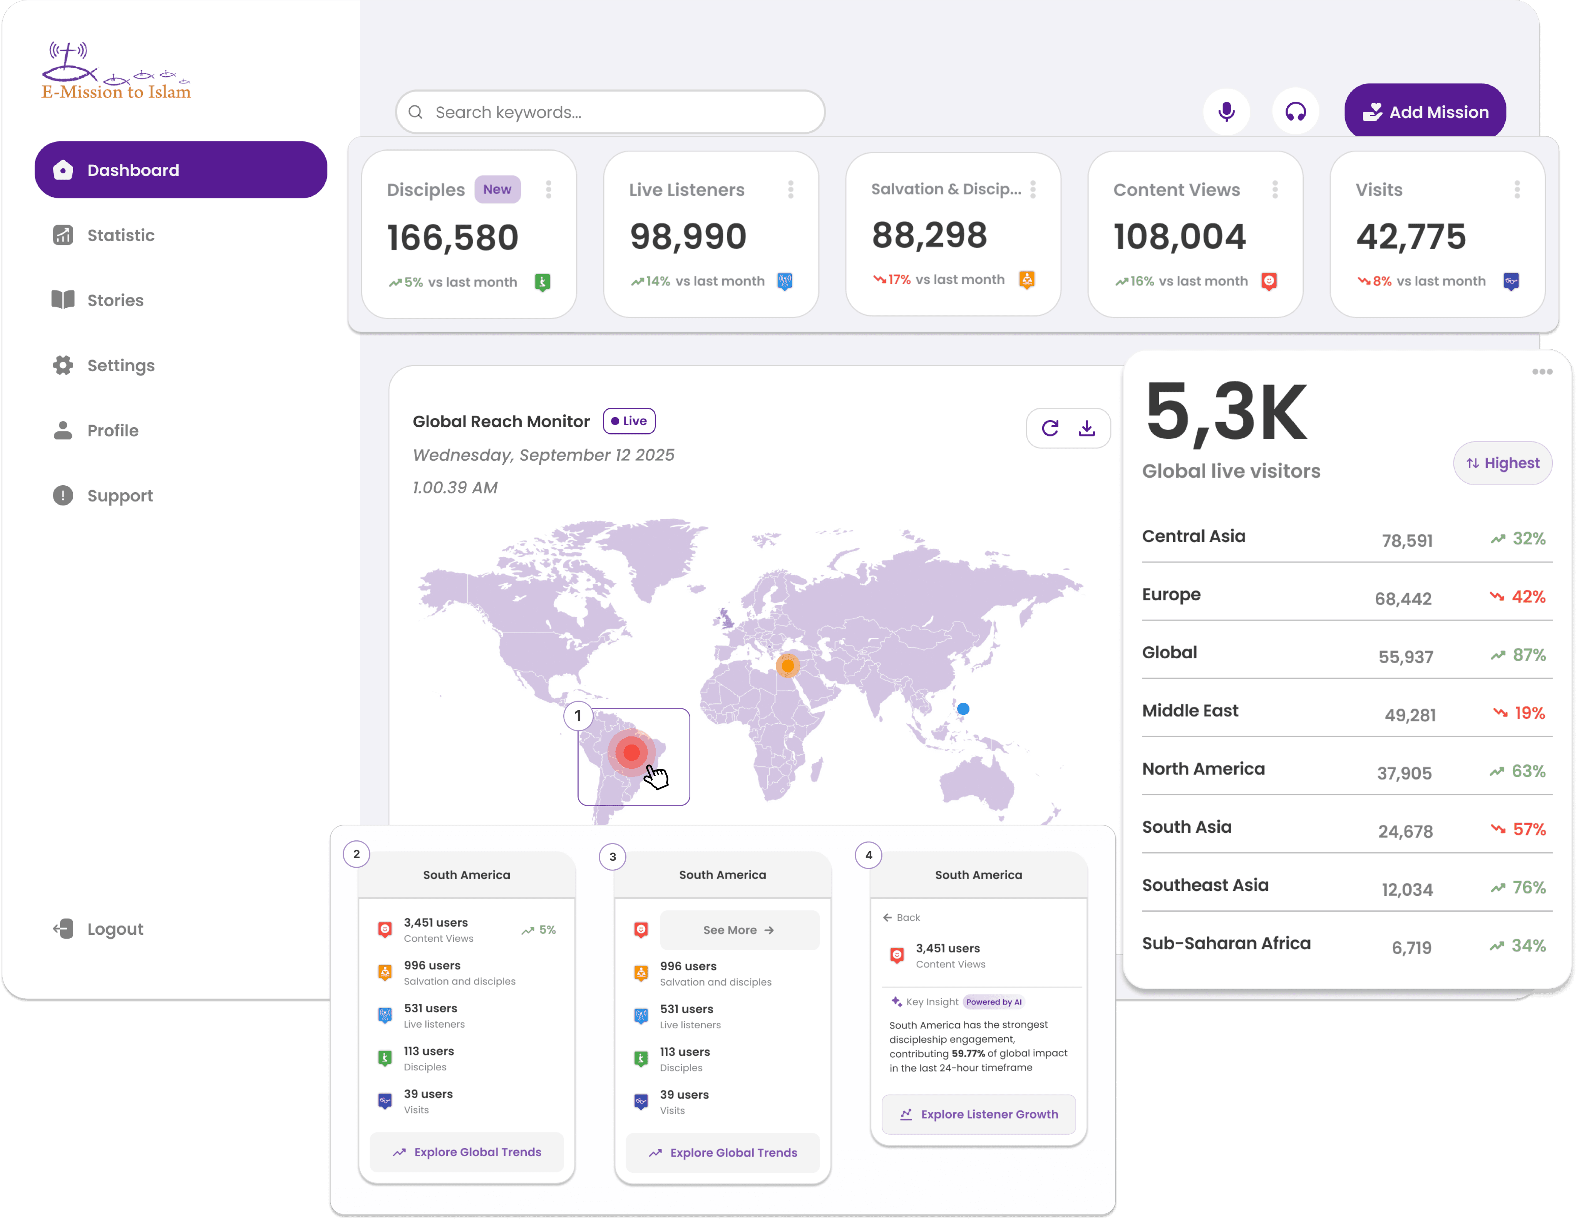The width and height of the screenshot is (1577, 1219).
Task: Click the red South America map hotspot
Action: (x=632, y=753)
